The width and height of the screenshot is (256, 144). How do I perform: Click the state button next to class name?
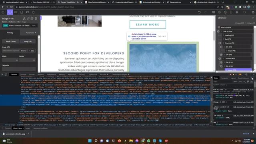[34, 26]
